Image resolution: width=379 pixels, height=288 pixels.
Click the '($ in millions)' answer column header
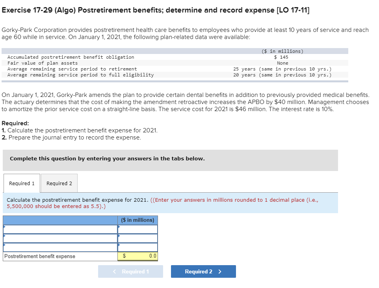click(x=137, y=220)
